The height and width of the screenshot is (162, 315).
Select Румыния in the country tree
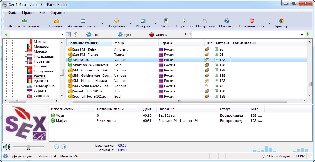(x=41, y=81)
